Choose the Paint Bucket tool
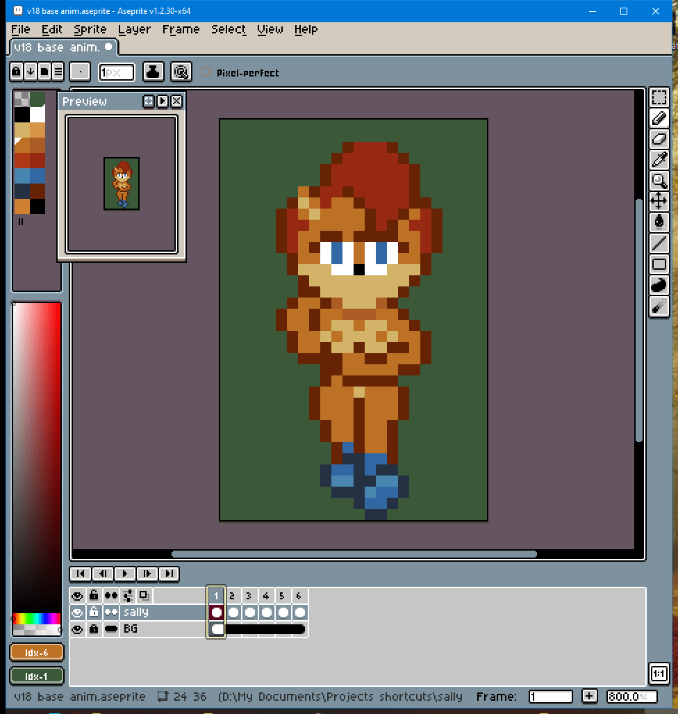678x714 pixels. [x=659, y=222]
